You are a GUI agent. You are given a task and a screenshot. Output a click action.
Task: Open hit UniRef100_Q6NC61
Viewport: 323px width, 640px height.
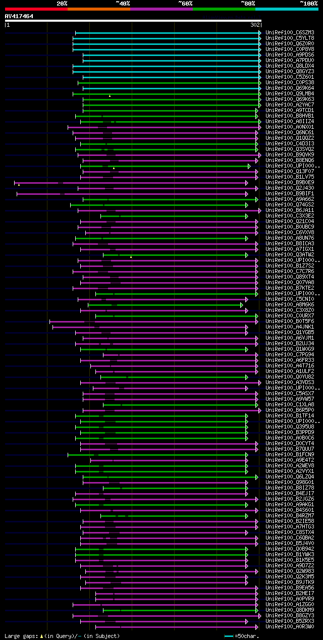pyautogui.click(x=290, y=132)
